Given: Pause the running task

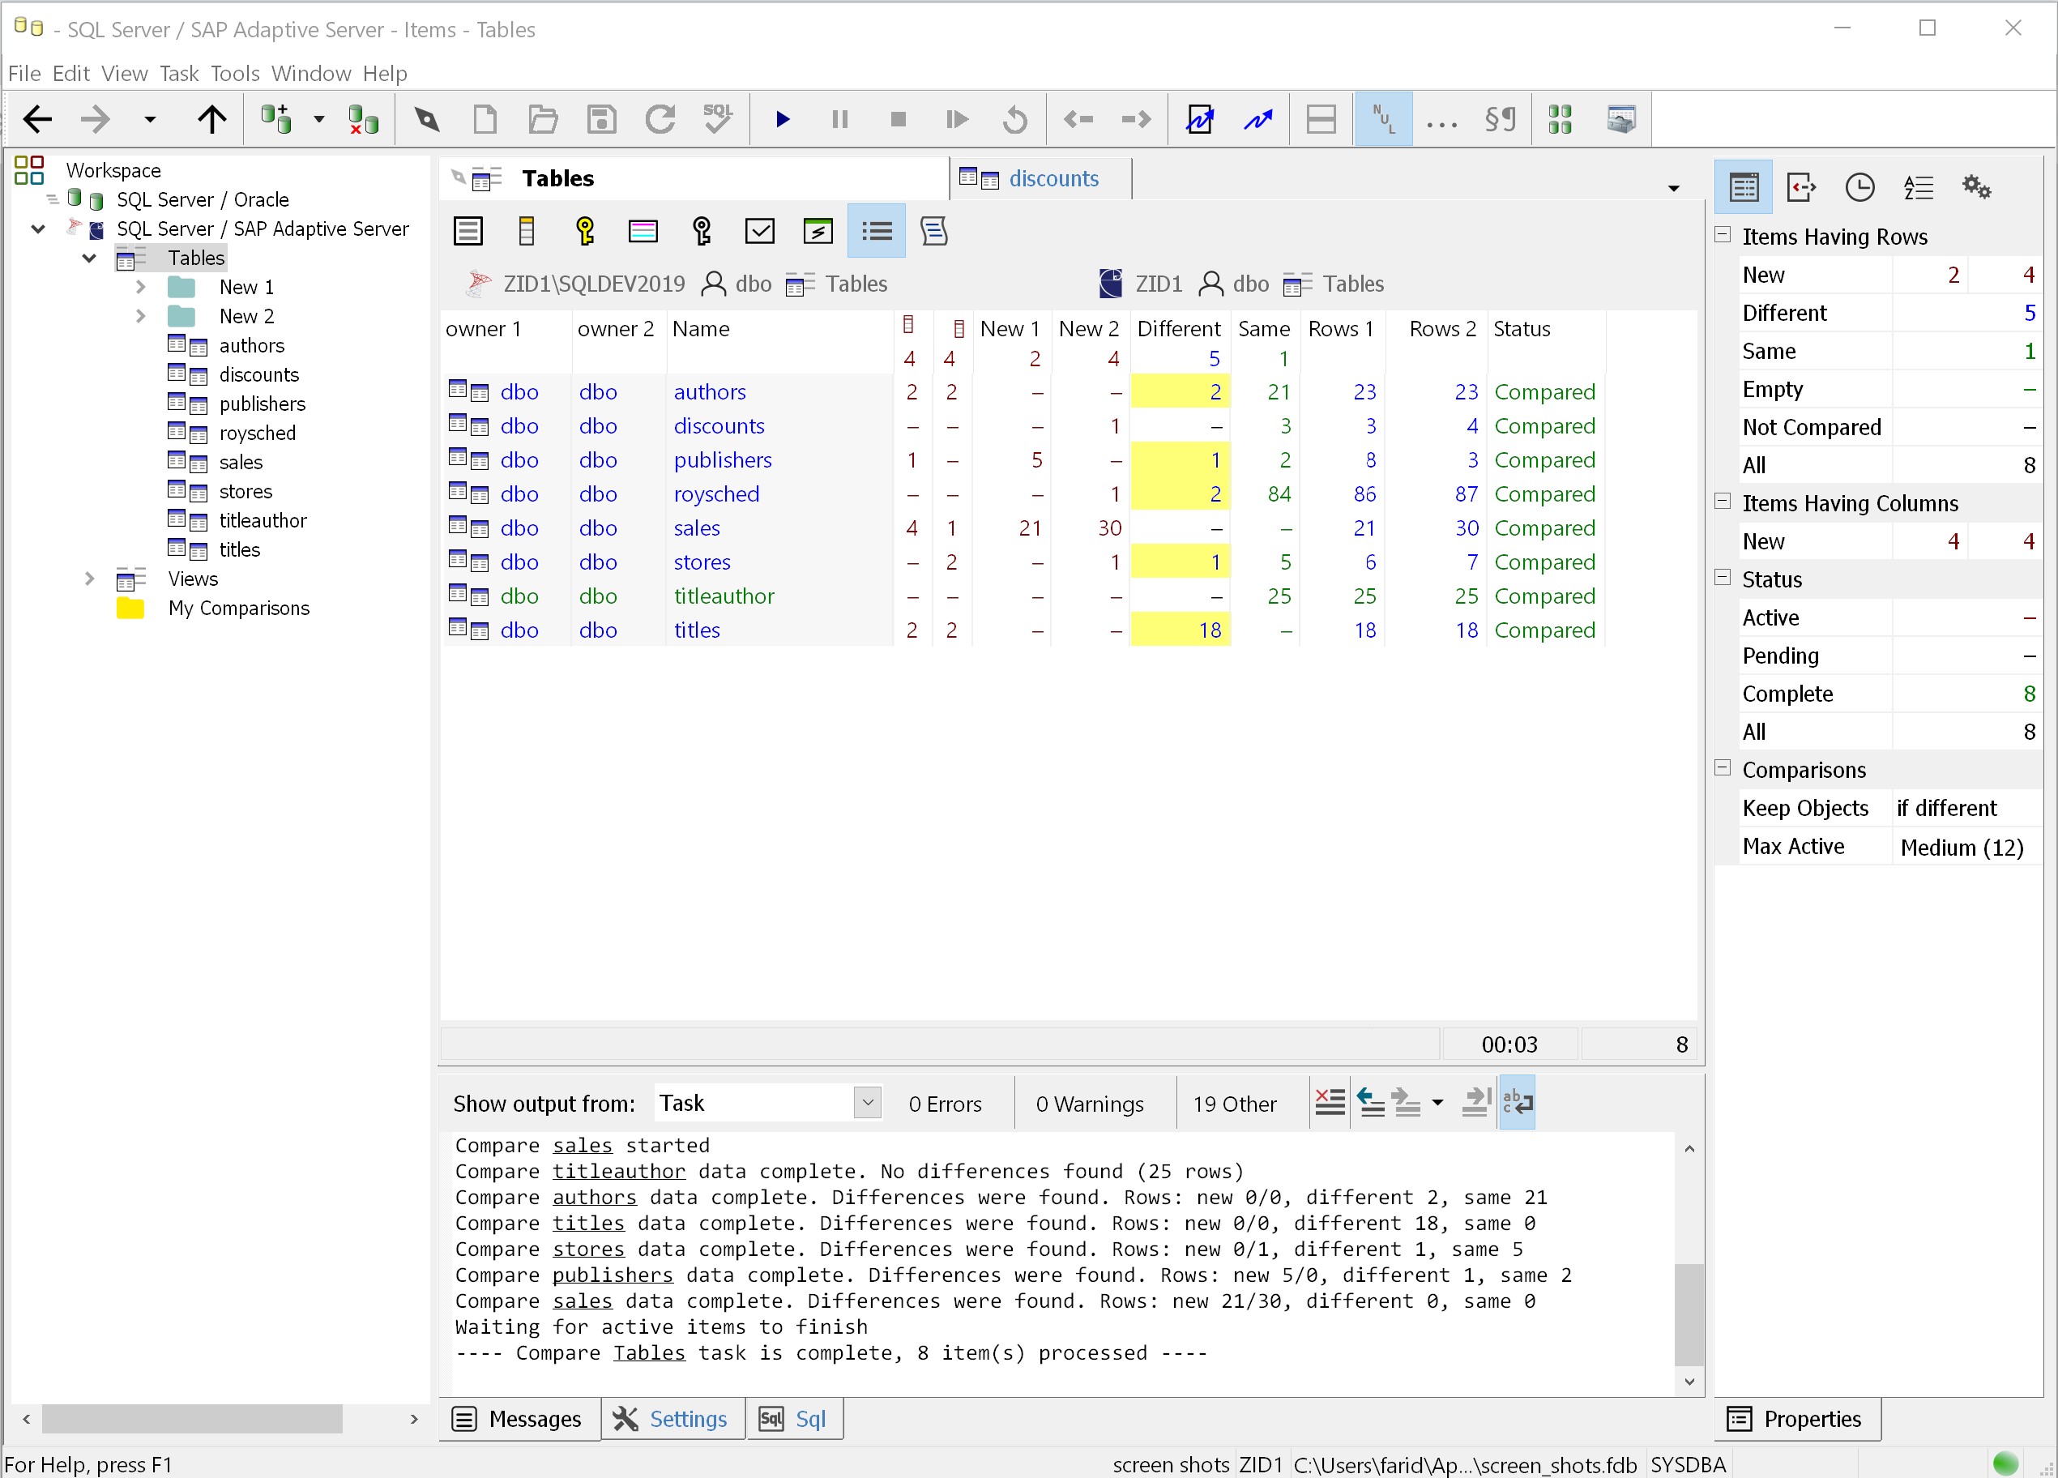Looking at the screenshot, I should coord(840,119).
